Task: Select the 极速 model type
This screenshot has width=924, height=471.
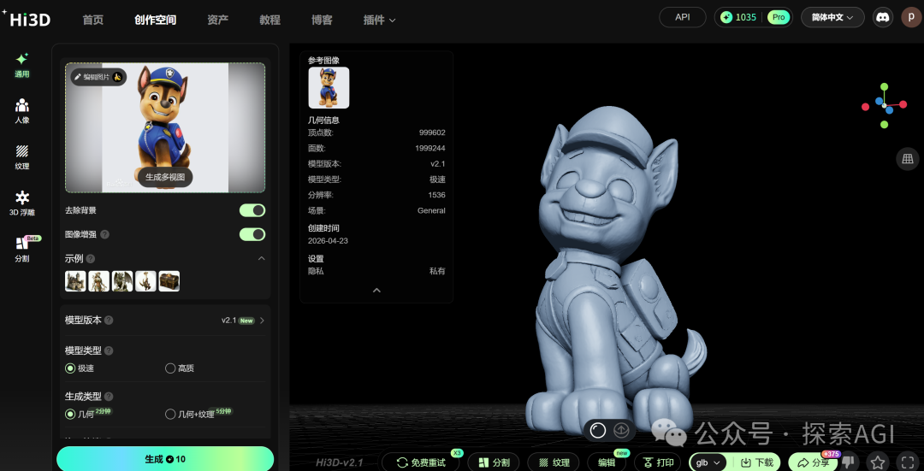Action: [x=80, y=368]
